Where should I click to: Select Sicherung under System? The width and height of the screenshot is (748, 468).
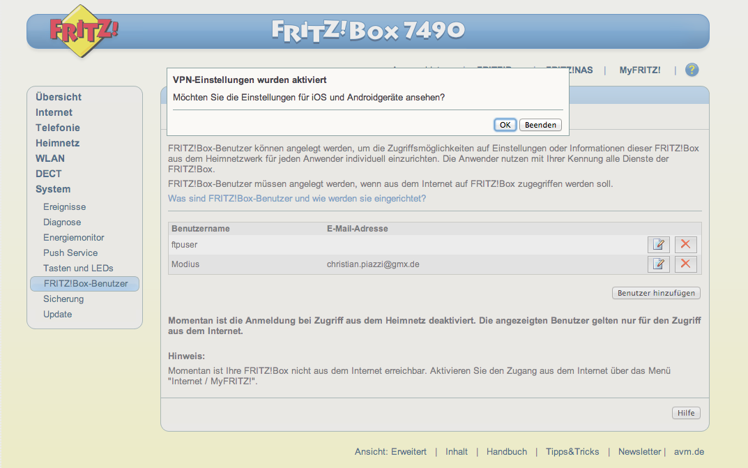pyautogui.click(x=63, y=299)
